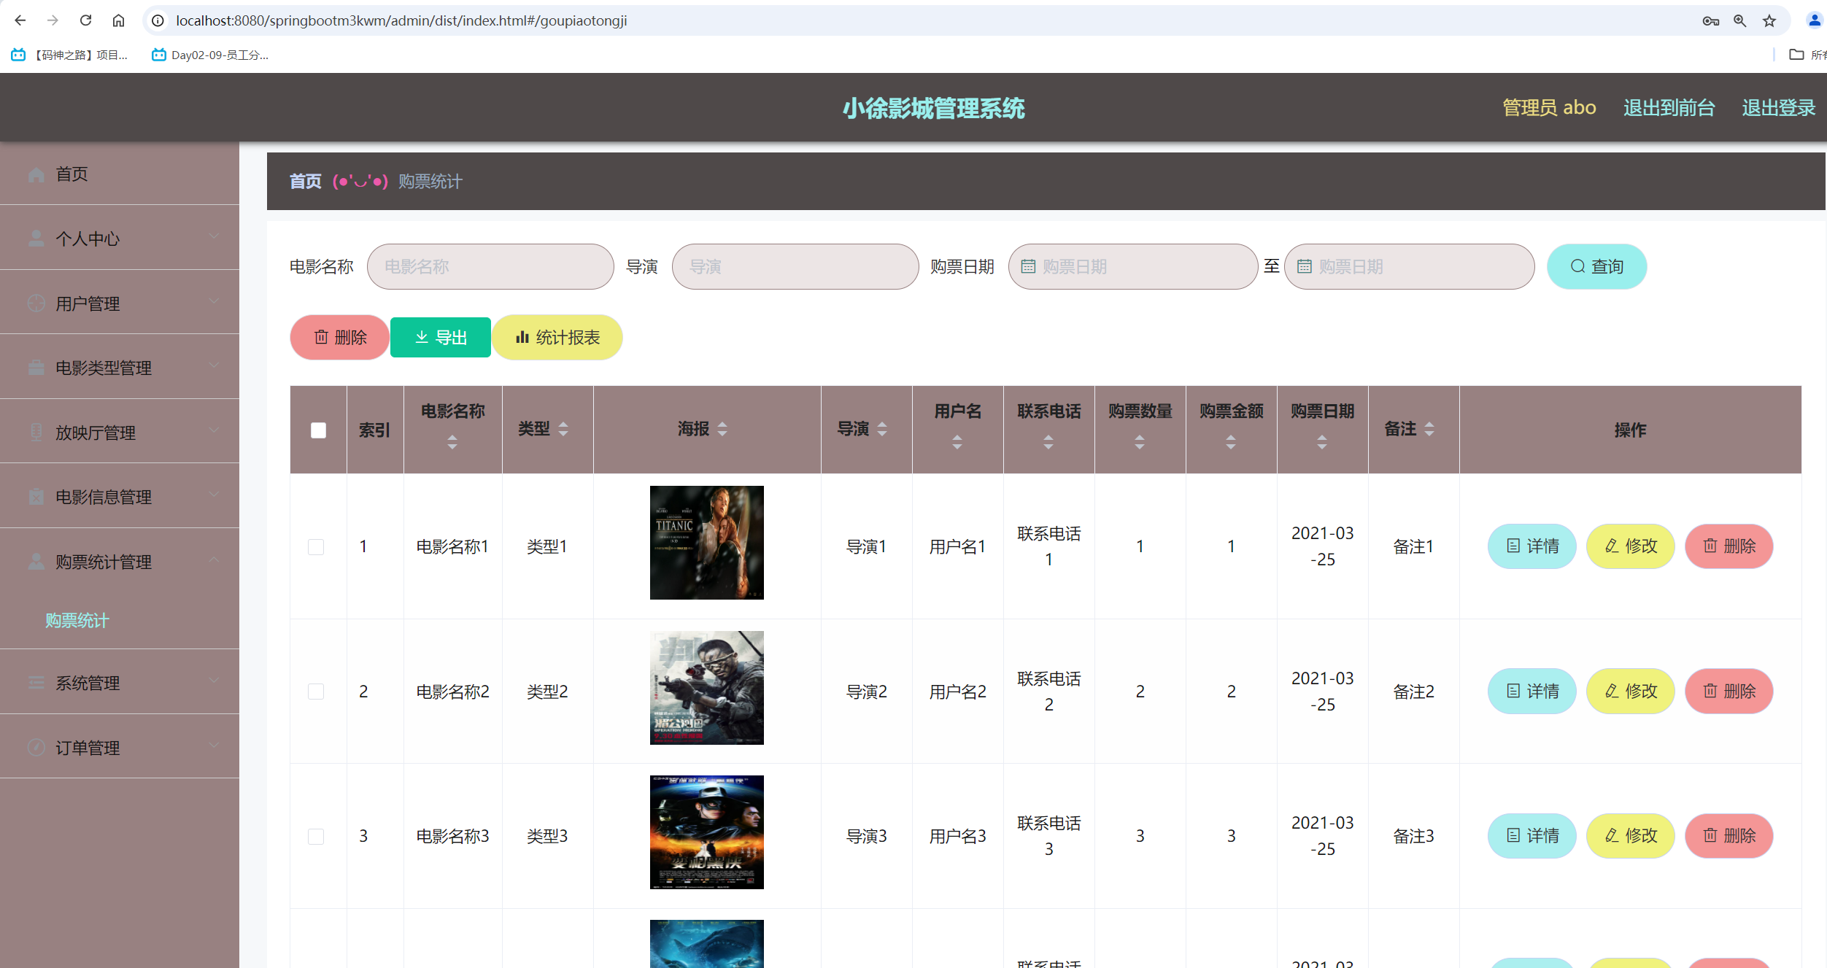Screen dimensions: 1827x968
Task: Click the 退出登录 link
Action: [1778, 108]
